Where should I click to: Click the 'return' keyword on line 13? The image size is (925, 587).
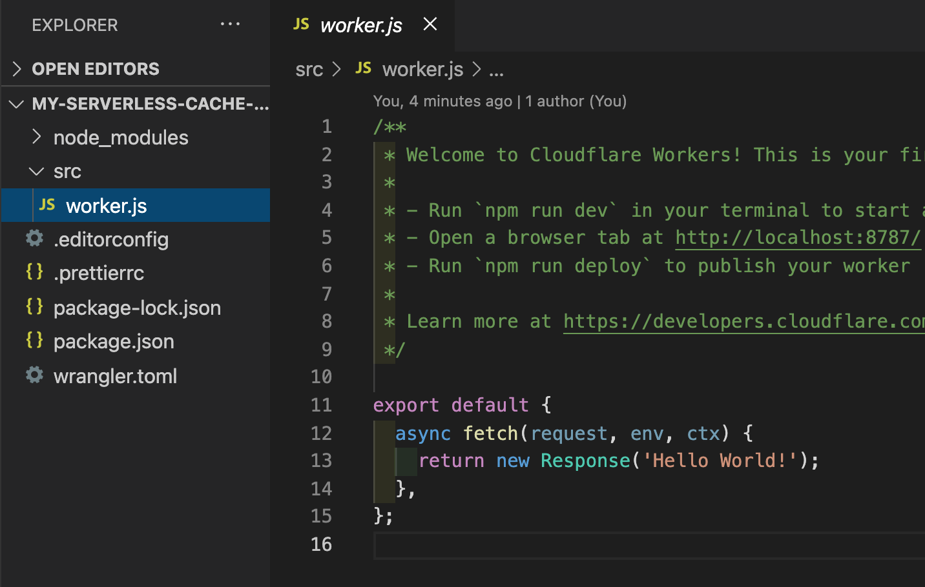(x=451, y=461)
